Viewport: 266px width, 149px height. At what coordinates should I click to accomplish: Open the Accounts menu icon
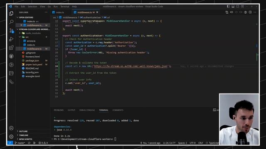11,128
